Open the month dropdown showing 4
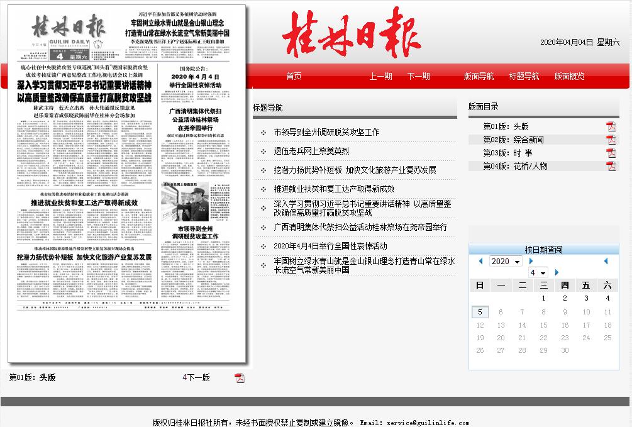632x427 pixels. pos(538,272)
